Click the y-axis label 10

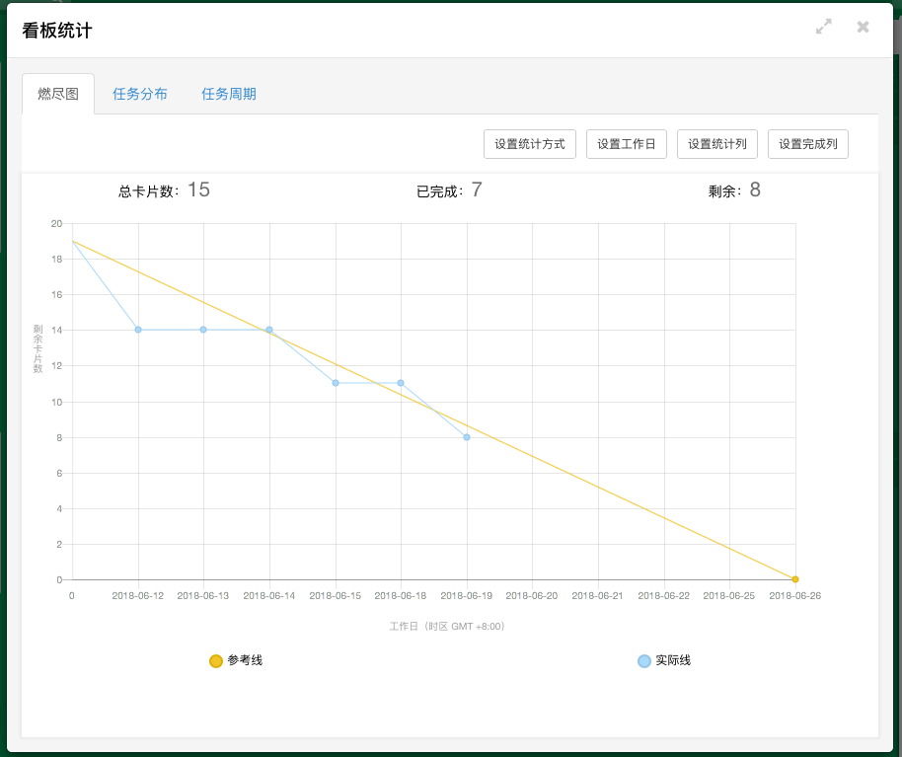pos(56,402)
